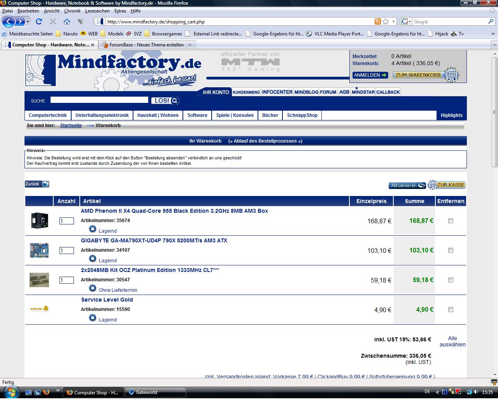Image resolution: width=498 pixels, height=399 pixels.
Task: Click Alle auswählen link
Action: [x=452, y=341]
